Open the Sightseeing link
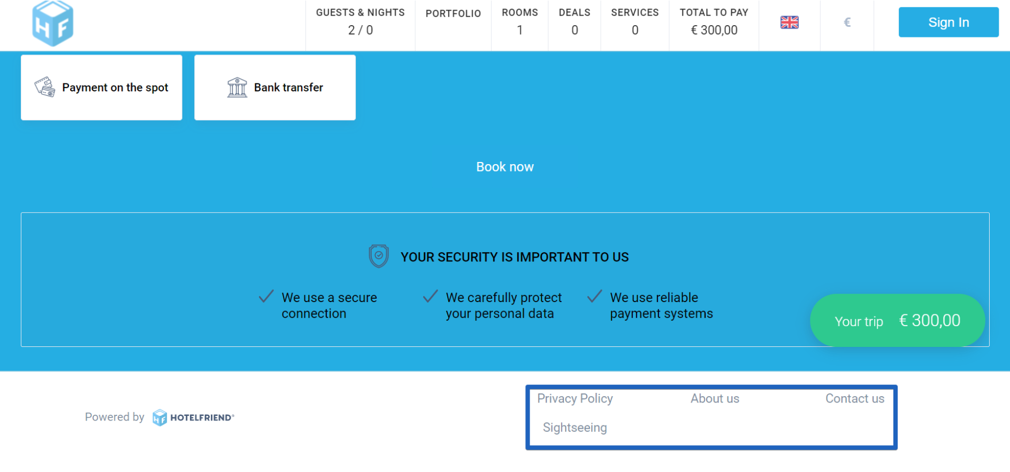1010x472 pixels. 575,428
